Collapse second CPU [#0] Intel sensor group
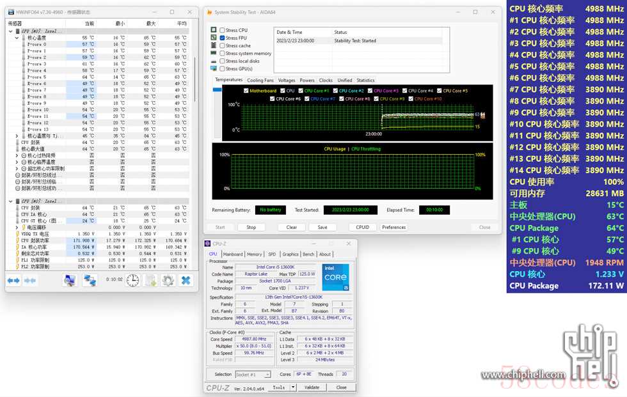This screenshot has width=627, height=397. (x=11, y=201)
